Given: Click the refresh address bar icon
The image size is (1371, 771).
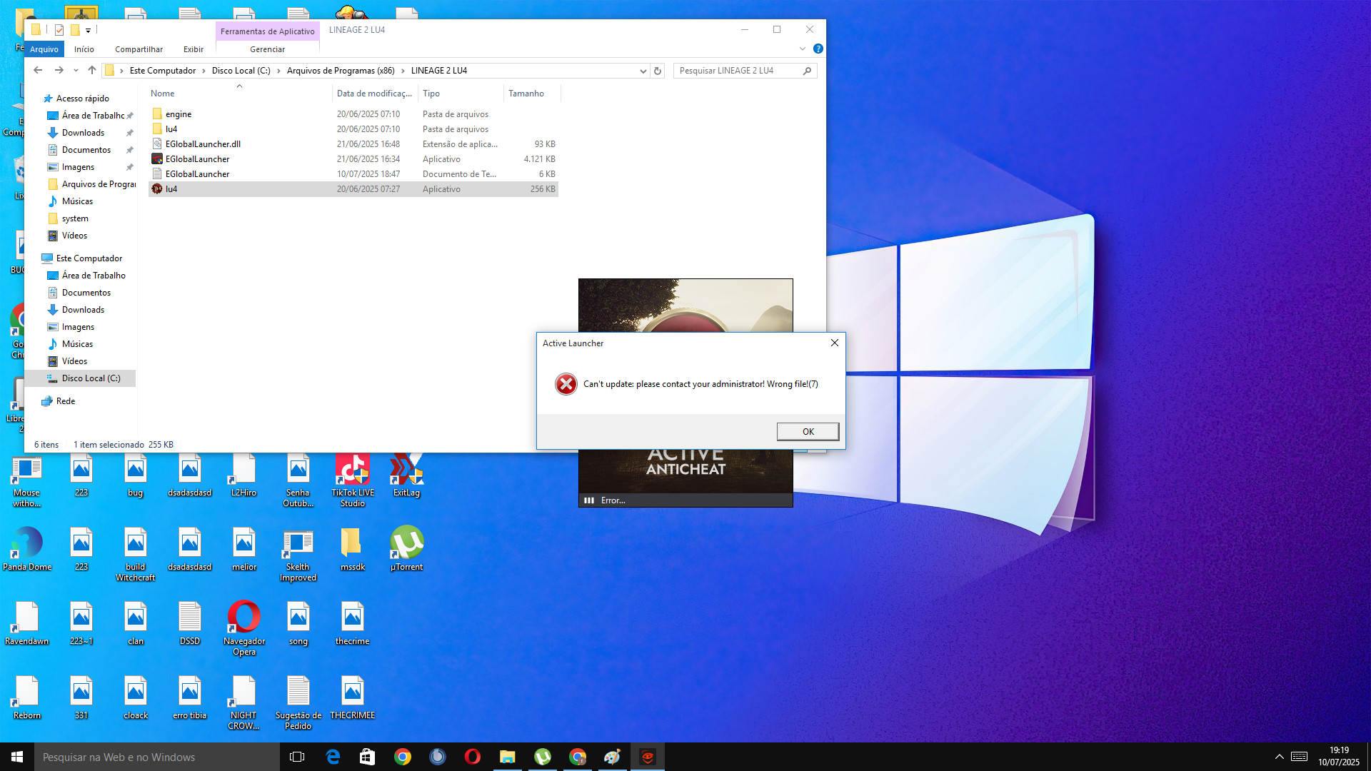Looking at the screenshot, I should (x=658, y=71).
